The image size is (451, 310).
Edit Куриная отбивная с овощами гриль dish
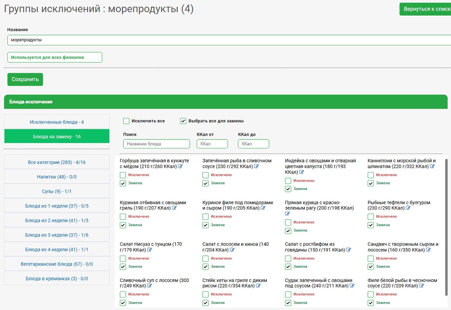[x=174, y=208]
